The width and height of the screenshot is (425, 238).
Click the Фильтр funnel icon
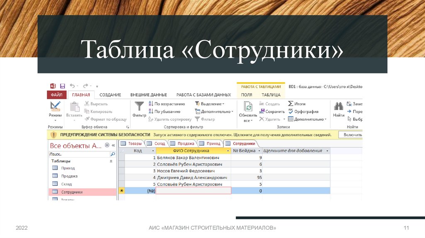(139, 106)
